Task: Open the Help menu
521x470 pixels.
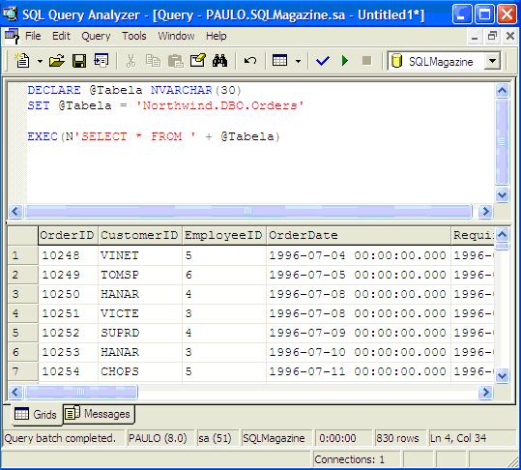Action: coord(216,36)
